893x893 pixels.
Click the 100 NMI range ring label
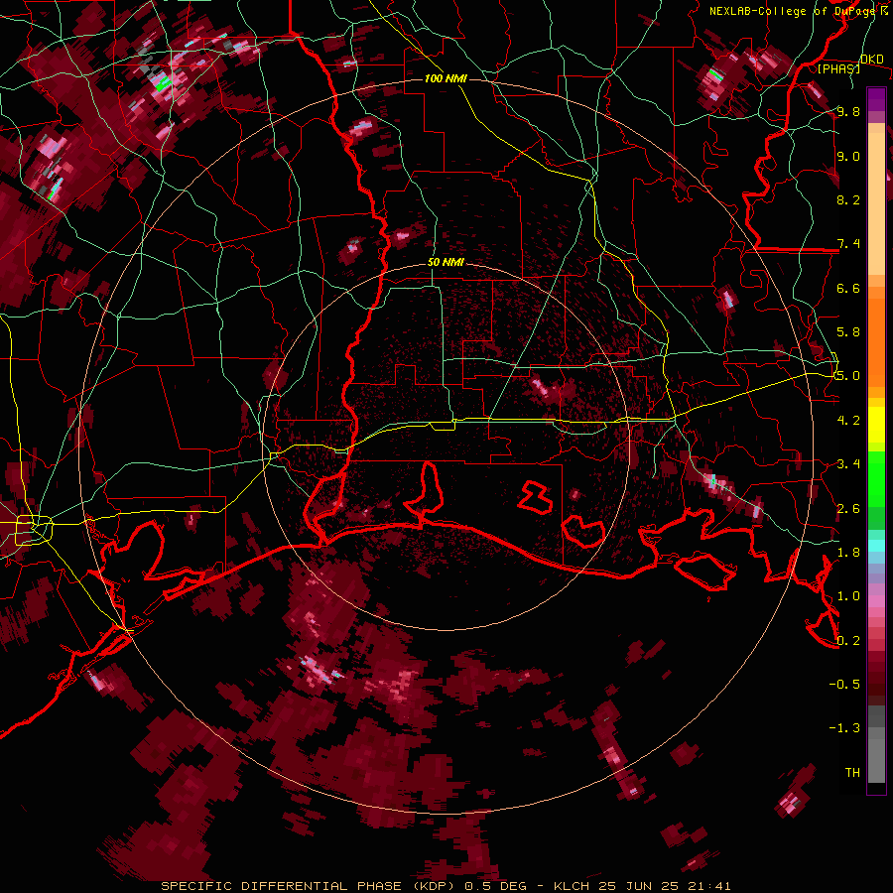coord(446,78)
